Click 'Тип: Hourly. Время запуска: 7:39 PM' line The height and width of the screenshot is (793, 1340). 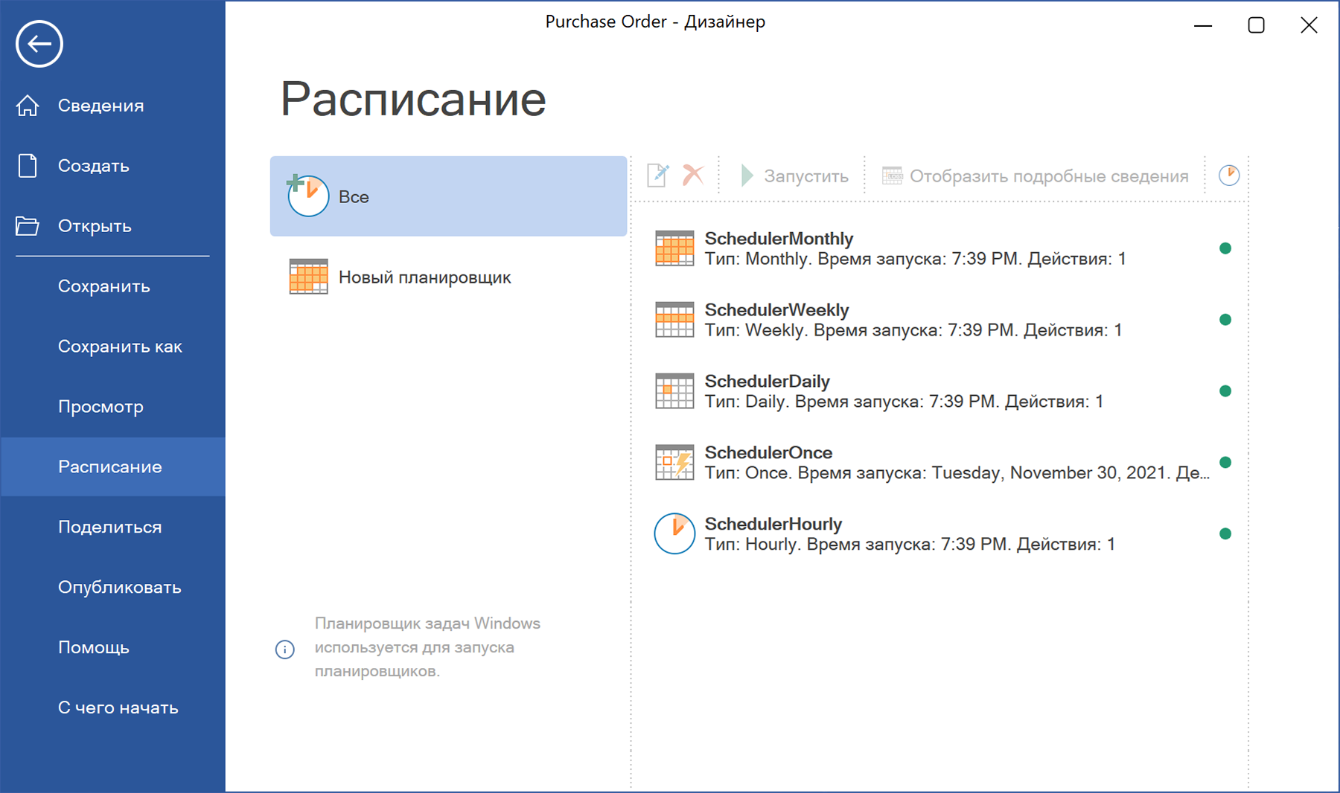(x=910, y=545)
